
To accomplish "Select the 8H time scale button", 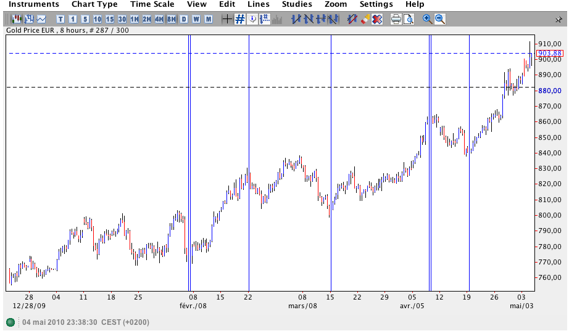I will [x=171, y=19].
